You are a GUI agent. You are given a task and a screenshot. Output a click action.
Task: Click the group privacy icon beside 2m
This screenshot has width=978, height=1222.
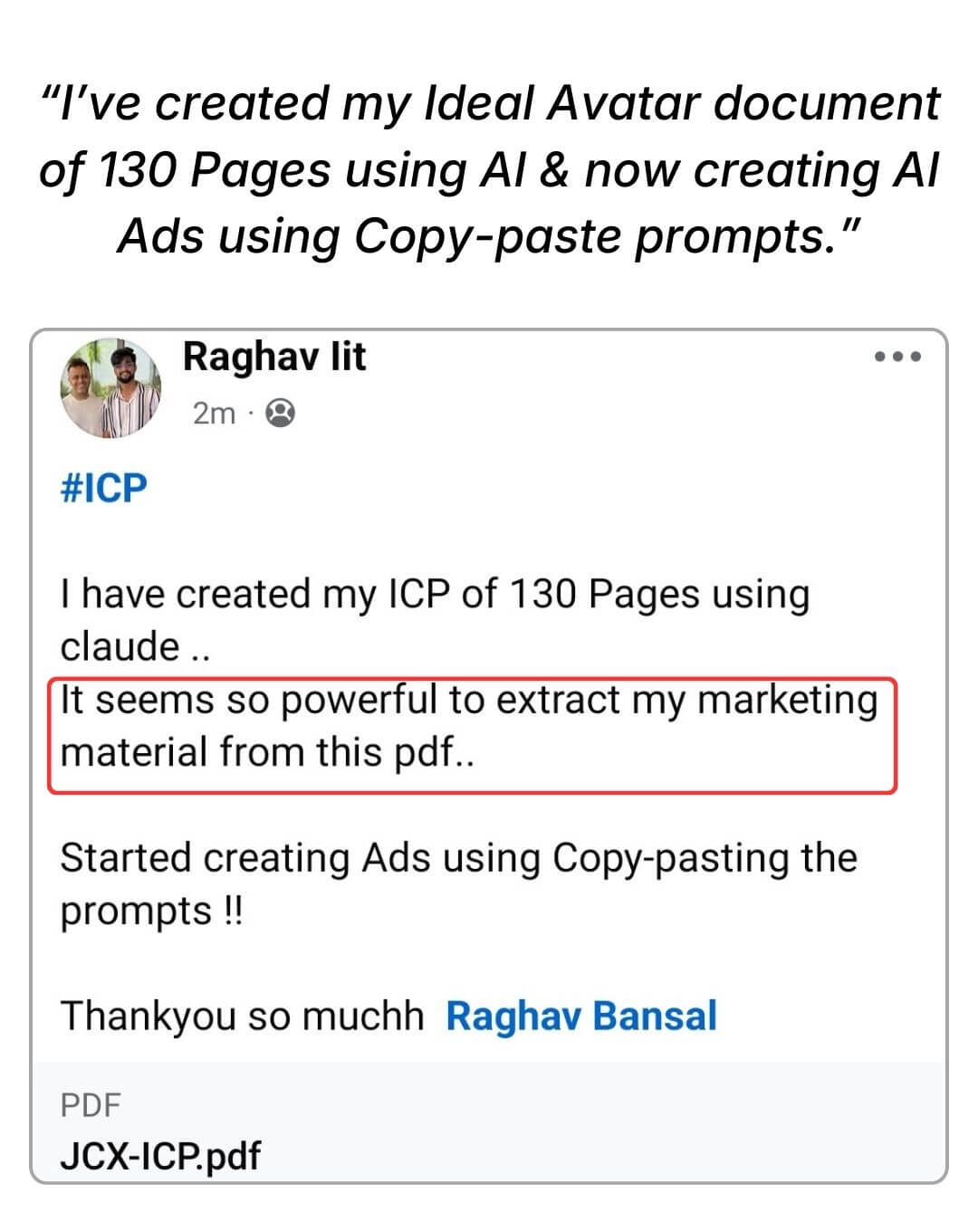(x=281, y=414)
